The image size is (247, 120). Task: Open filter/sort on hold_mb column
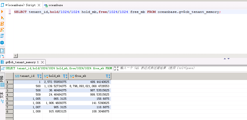point(65,76)
